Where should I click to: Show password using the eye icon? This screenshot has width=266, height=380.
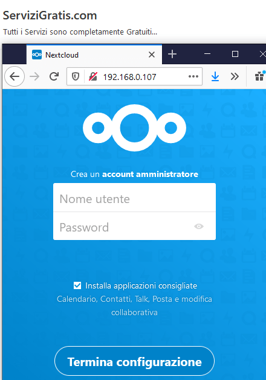click(199, 226)
